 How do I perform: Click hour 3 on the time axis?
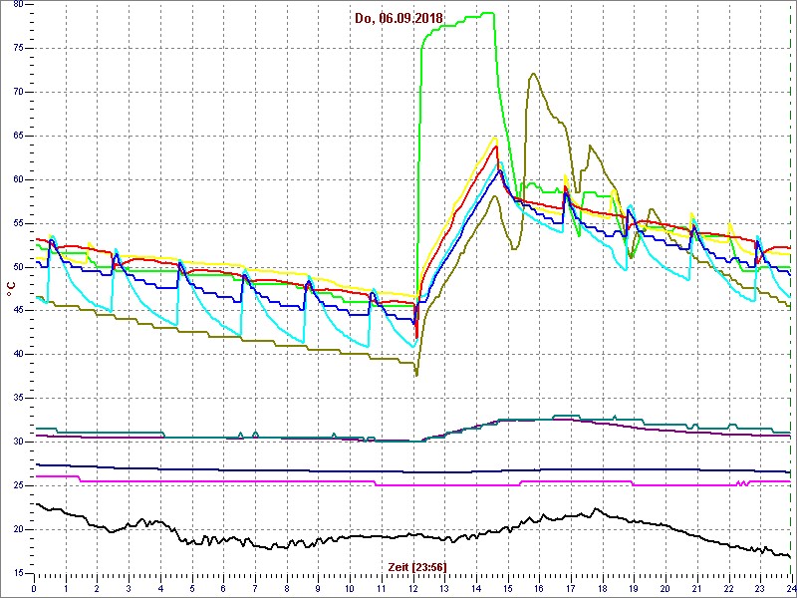[129, 588]
